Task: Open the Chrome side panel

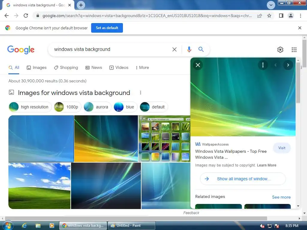Action: click(281, 16)
